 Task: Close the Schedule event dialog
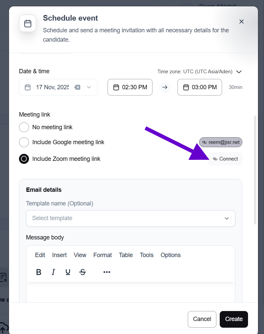click(241, 22)
